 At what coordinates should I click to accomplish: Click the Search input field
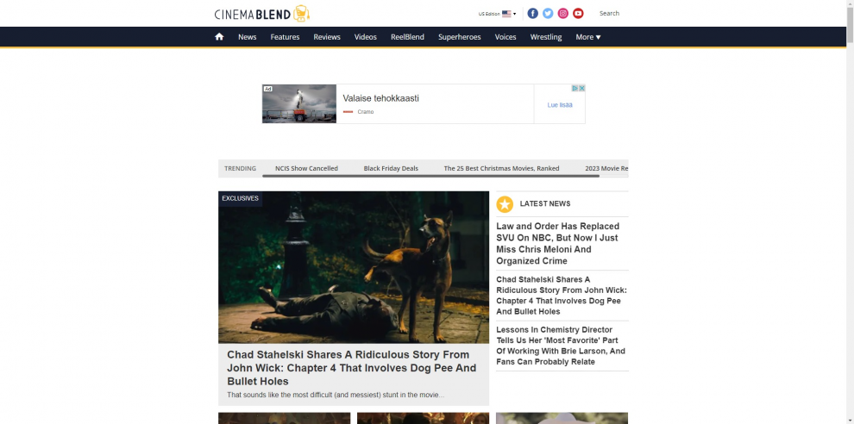tap(609, 14)
